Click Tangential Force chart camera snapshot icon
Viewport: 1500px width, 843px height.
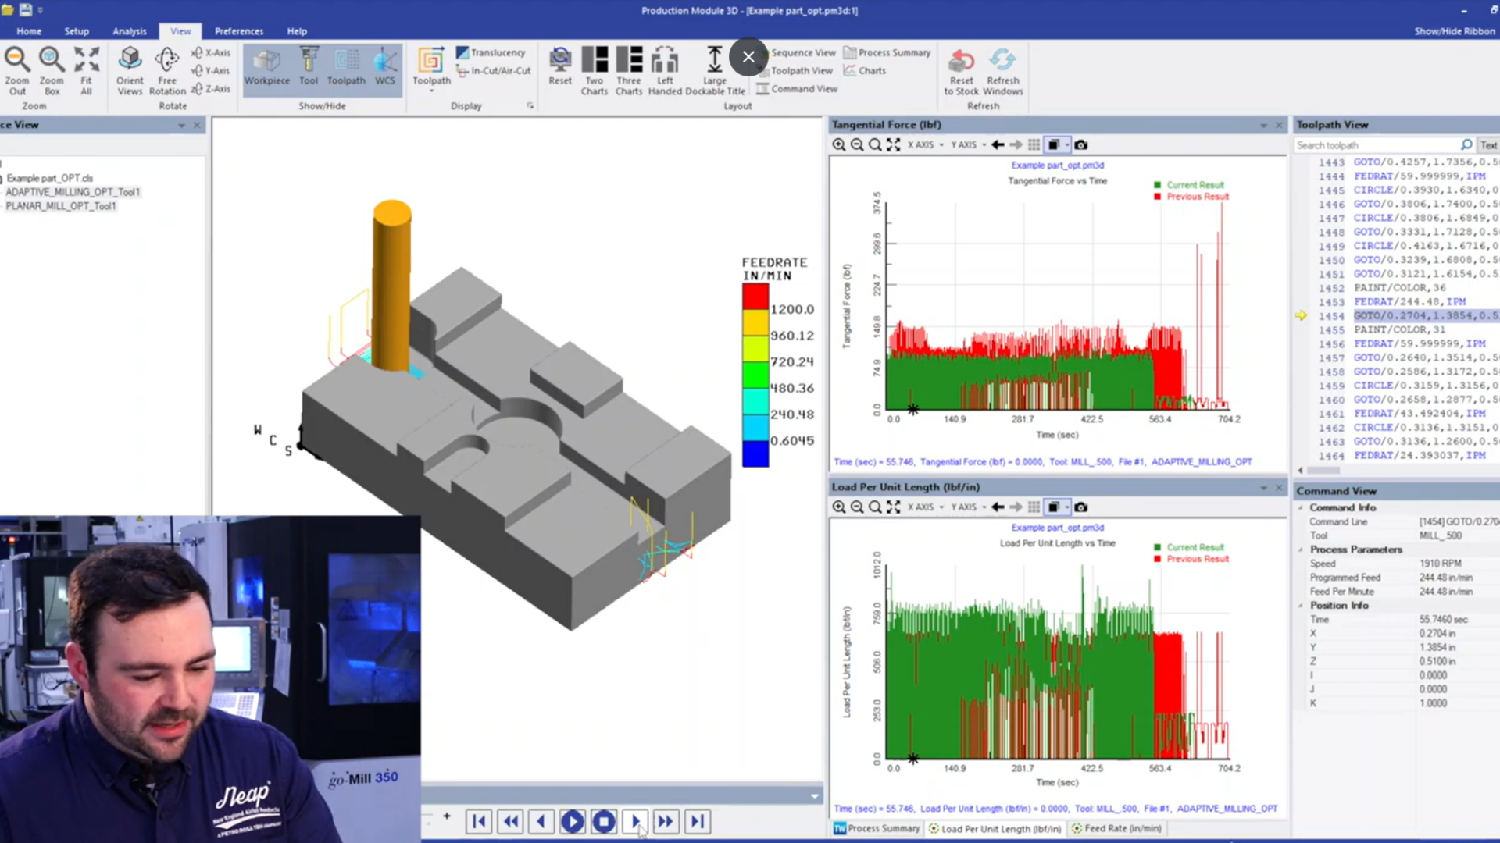(1080, 145)
